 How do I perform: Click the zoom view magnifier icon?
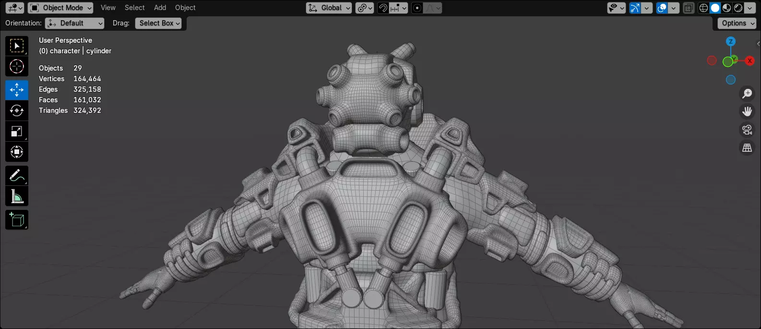[747, 93]
